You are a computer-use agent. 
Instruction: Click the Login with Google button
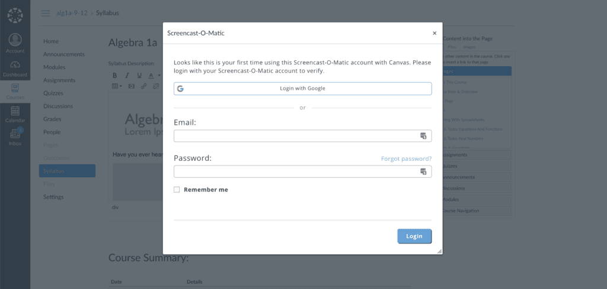pyautogui.click(x=302, y=89)
